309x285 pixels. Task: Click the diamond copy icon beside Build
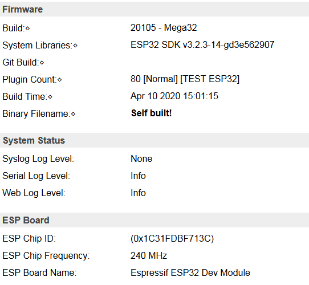coord(27,28)
